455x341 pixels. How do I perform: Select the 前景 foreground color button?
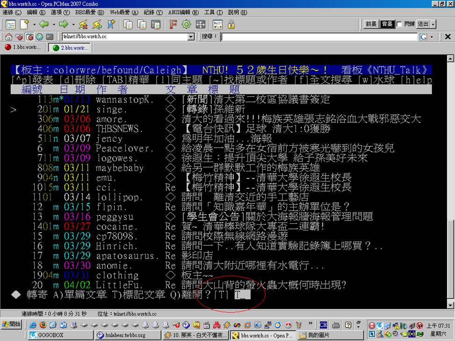tap(371, 24)
